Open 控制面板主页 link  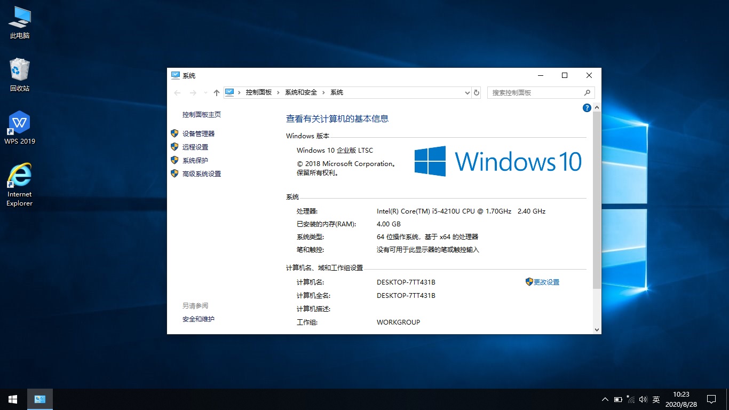(202, 115)
